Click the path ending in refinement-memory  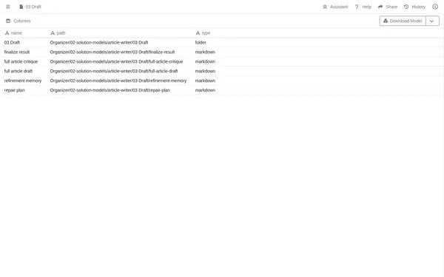click(x=118, y=81)
